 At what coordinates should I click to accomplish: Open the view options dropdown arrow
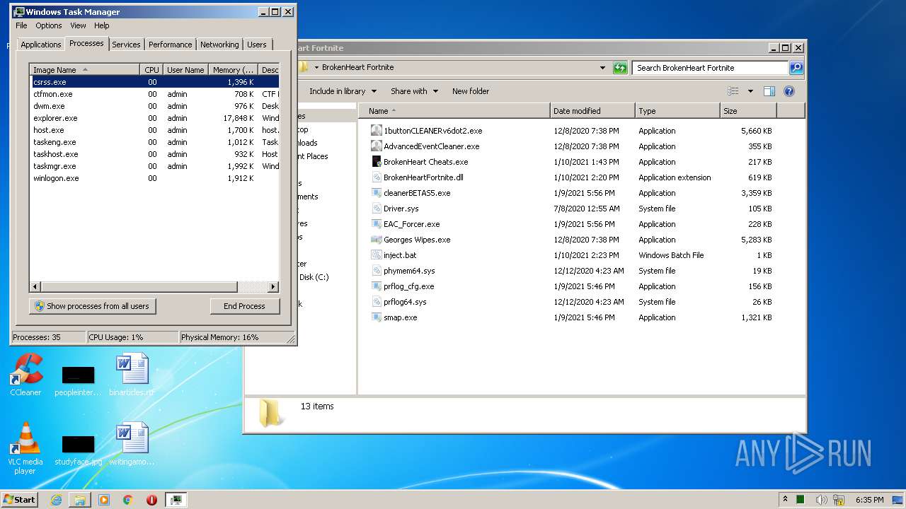click(x=750, y=91)
